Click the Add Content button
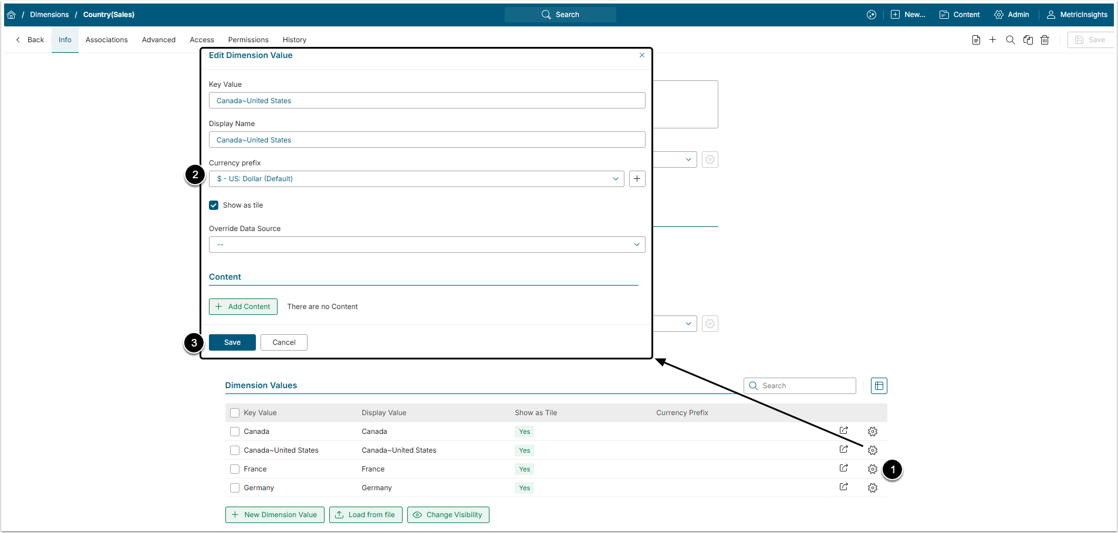 coord(243,307)
